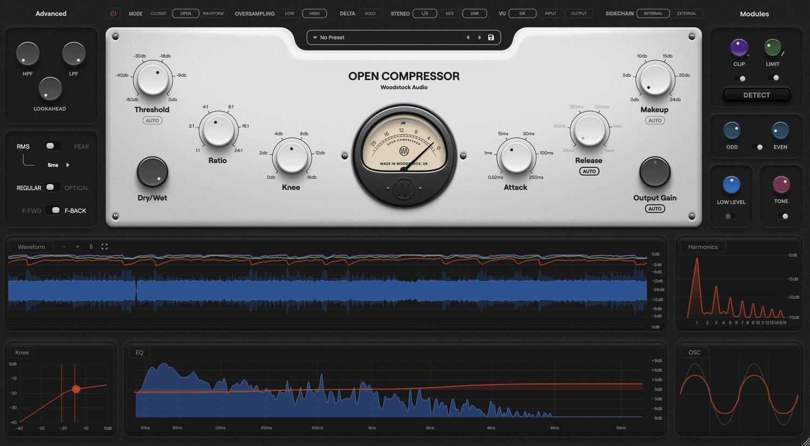Expand the waveform view to fullscreen

[105, 247]
